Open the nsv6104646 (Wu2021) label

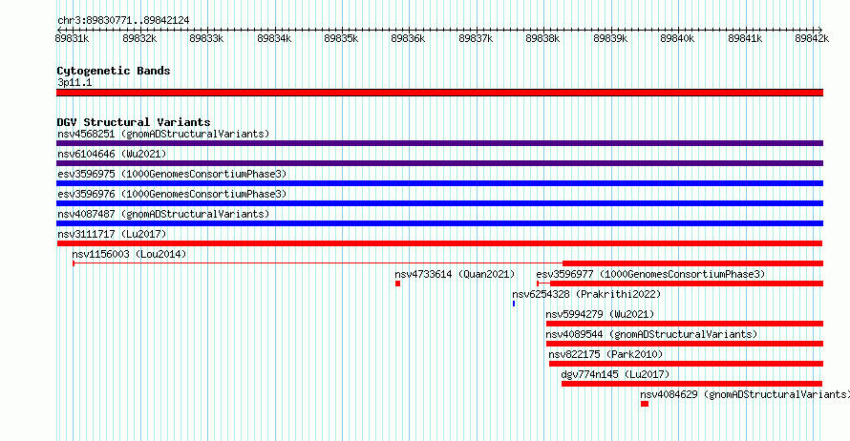point(112,154)
